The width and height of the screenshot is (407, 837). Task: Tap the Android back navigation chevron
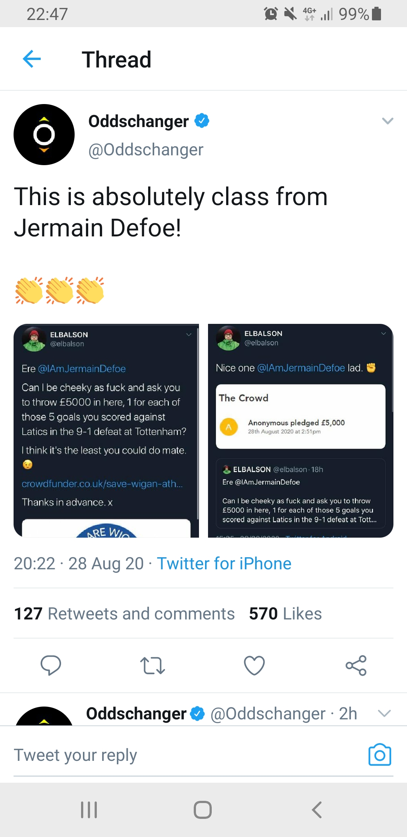[x=317, y=809]
